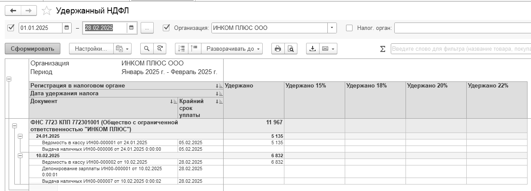
Task: Click the back navigation arrow
Action: tap(13, 10)
